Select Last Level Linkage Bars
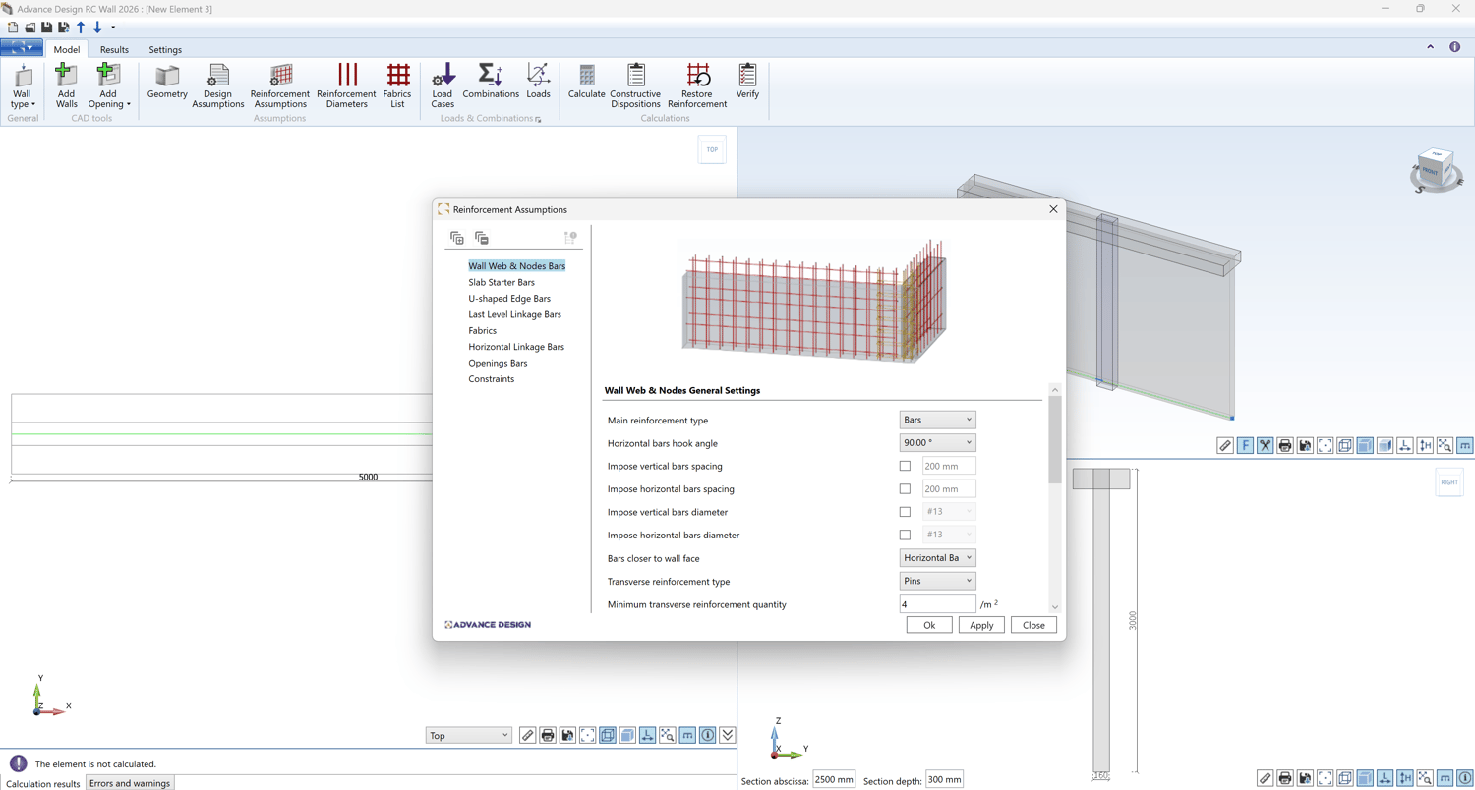Image resolution: width=1475 pixels, height=790 pixels. click(514, 314)
